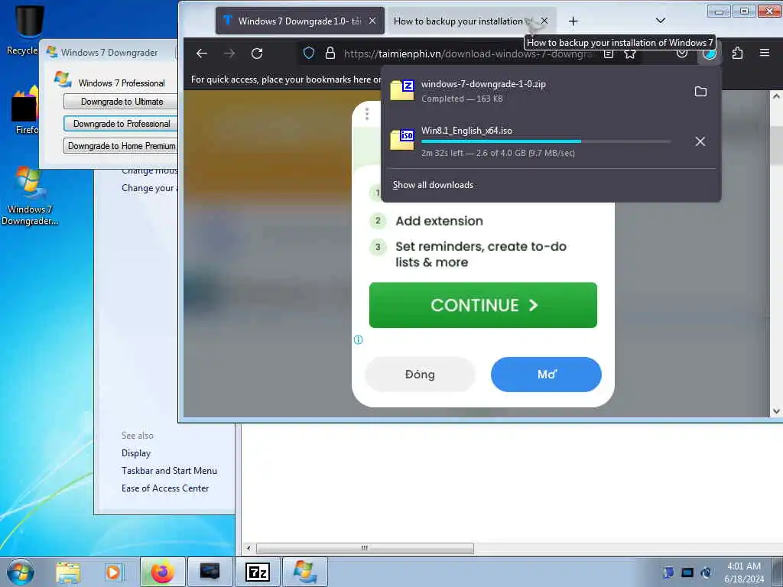The width and height of the screenshot is (783, 587).
Task: Click the Action Center flag tray icon
Action: [x=668, y=572]
